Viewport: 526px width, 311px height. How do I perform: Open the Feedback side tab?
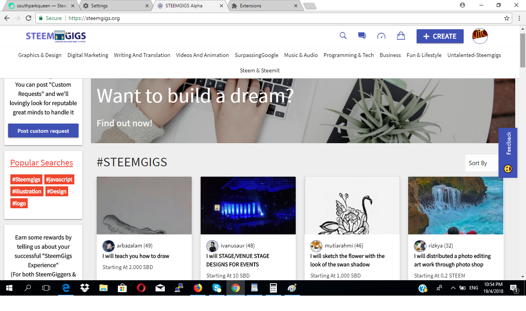(x=508, y=152)
